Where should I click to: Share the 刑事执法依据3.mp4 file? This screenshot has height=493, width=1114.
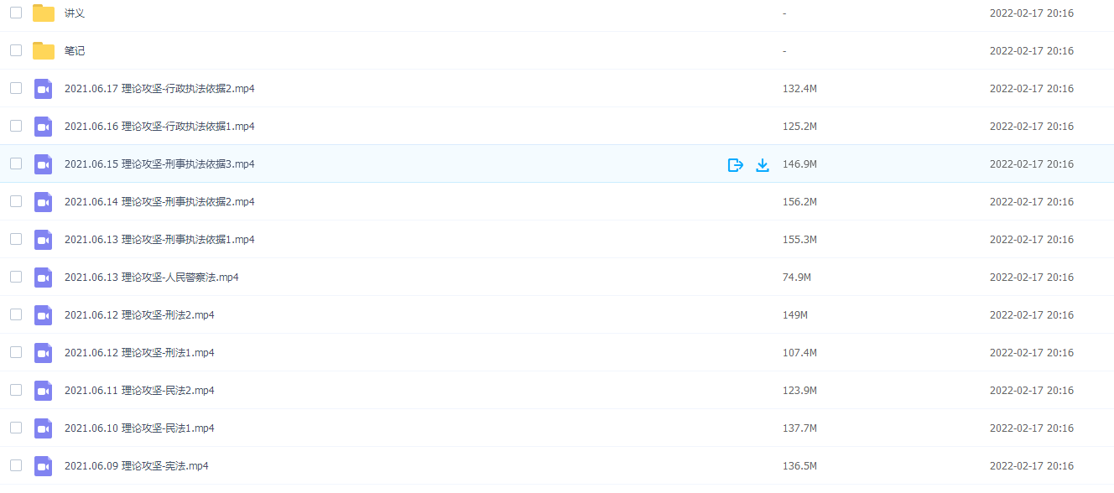tap(736, 164)
